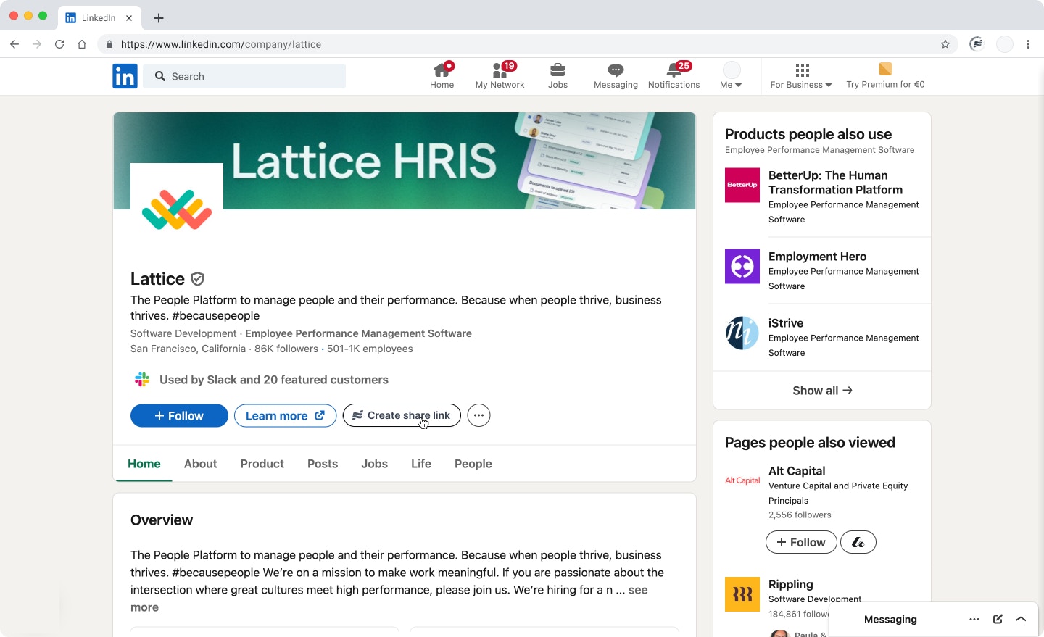Open the For Business dropdown
This screenshot has width=1044, height=637.
pyautogui.click(x=801, y=75)
